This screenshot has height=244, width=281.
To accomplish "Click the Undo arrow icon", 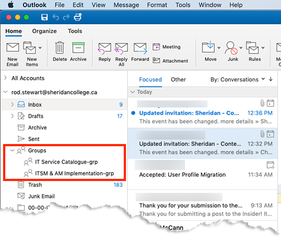I will [x=56, y=17].
